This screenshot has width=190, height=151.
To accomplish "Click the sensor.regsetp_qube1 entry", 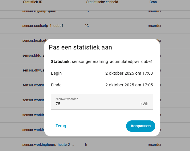I will (40, 11).
